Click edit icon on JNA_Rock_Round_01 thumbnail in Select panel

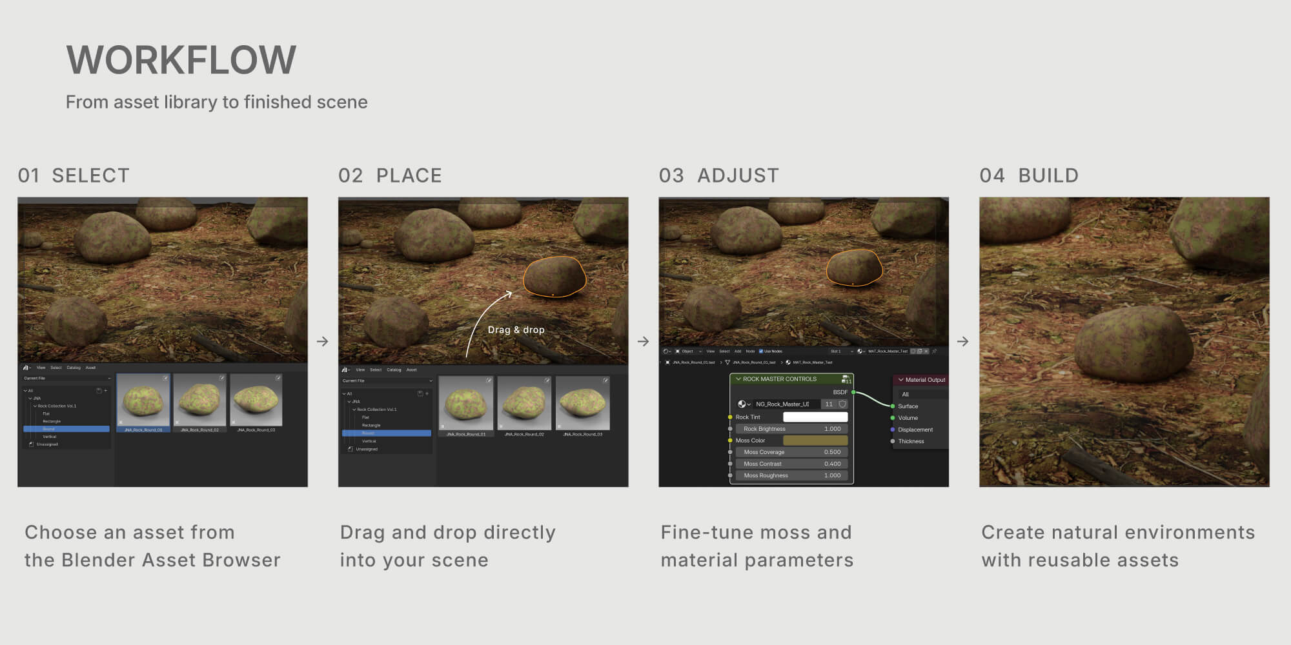(x=166, y=378)
